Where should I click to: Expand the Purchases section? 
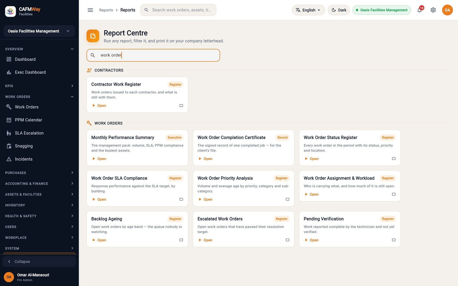pos(39,173)
